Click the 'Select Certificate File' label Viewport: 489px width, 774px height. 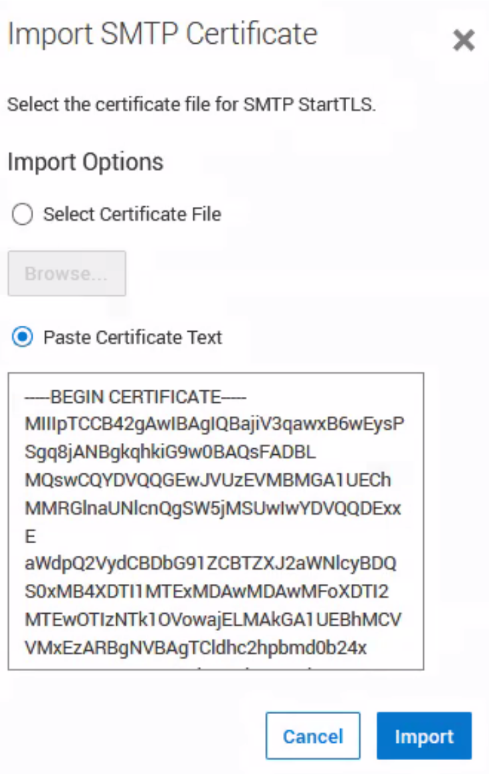click(x=131, y=214)
